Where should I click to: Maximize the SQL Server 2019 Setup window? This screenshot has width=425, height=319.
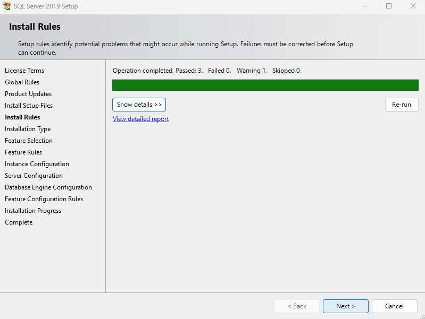[389, 6]
